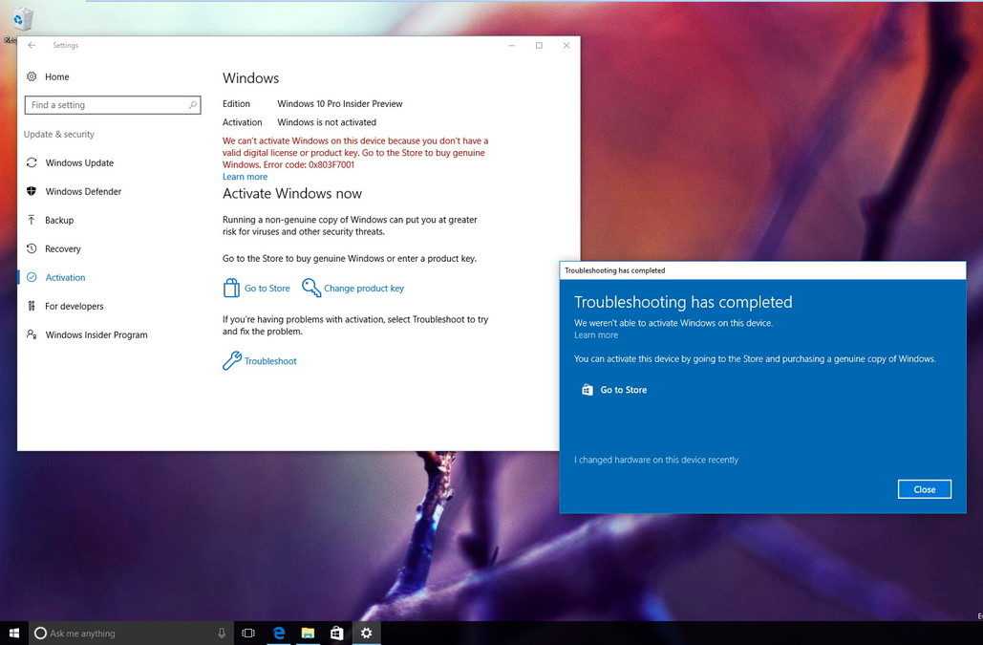Click the 'Troubleshooting has completed' title bar
This screenshot has width=983, height=645.
[762, 270]
